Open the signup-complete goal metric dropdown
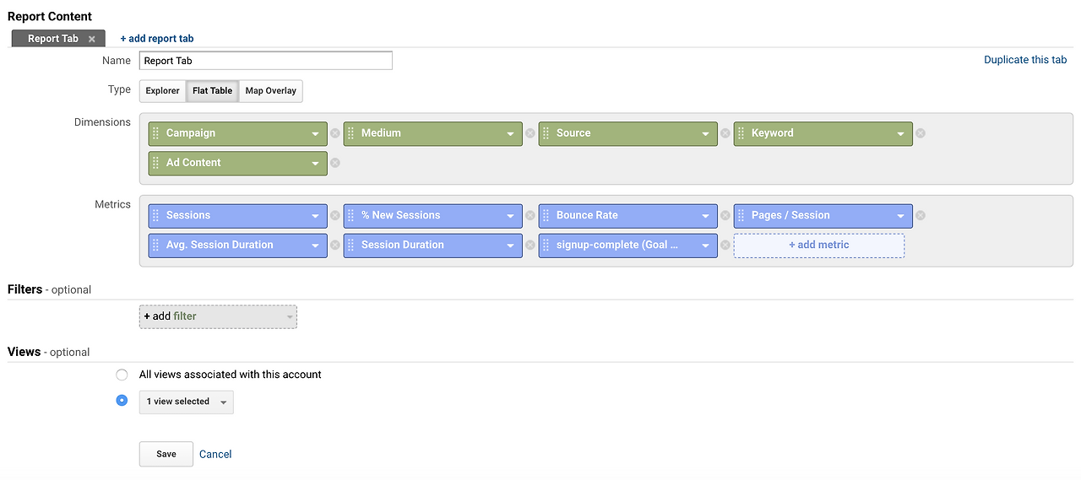This screenshot has height=480, width=1081. click(x=705, y=246)
